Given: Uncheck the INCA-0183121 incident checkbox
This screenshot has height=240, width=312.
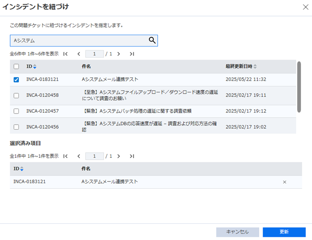Looking at the screenshot, I should click(16, 79).
